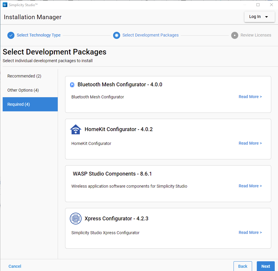Click the Select Technology Type checkmark step icon
The image size is (278, 271).
(x=11, y=35)
